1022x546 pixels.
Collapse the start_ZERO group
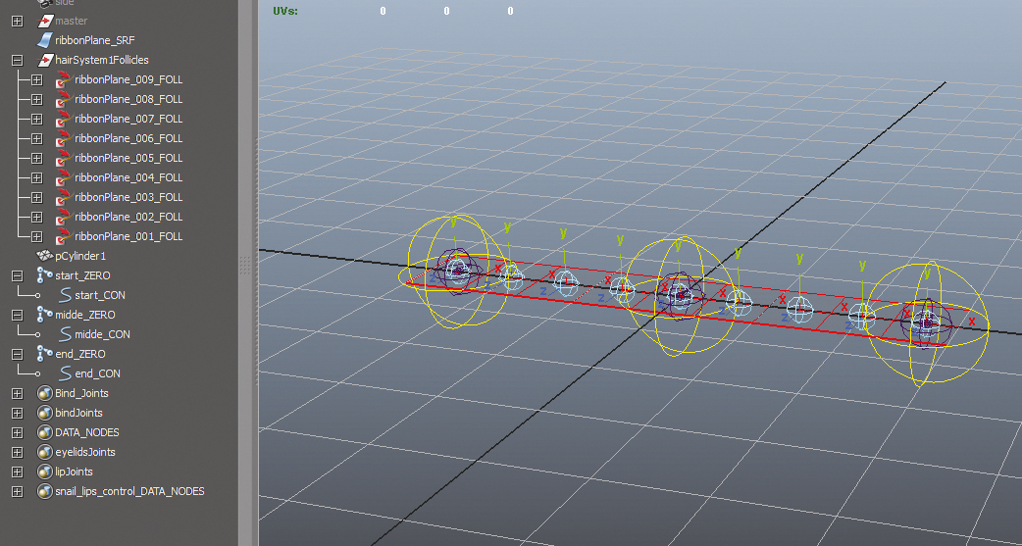18,275
